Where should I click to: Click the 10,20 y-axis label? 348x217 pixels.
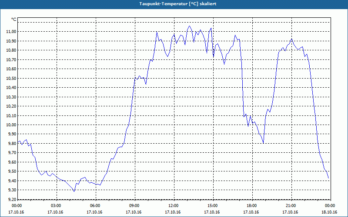(x=12, y=106)
